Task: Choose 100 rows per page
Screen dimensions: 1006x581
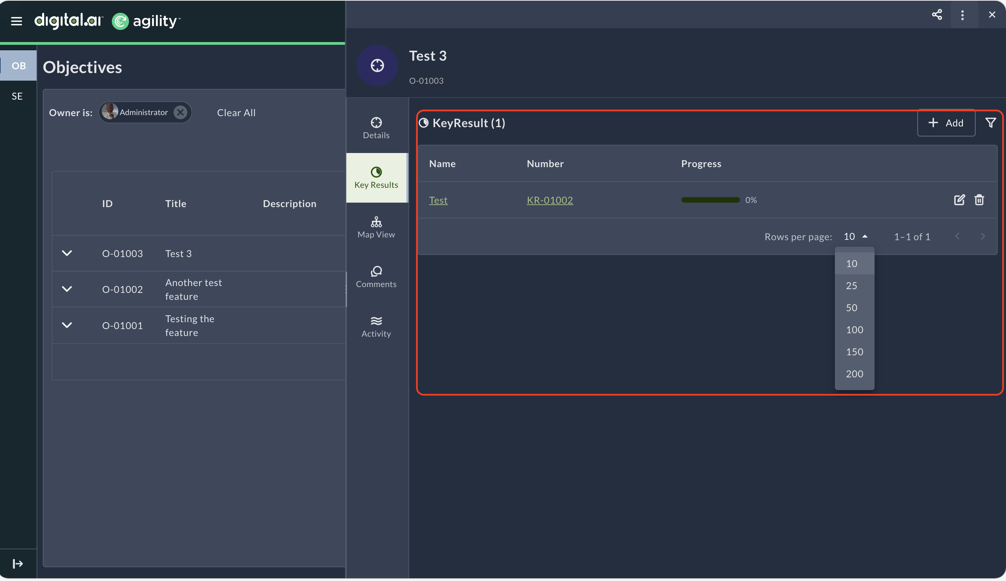Action: [855, 330]
